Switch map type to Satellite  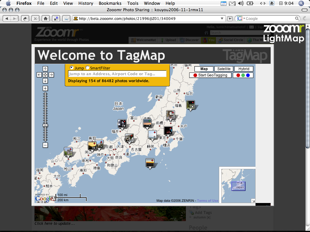point(224,69)
